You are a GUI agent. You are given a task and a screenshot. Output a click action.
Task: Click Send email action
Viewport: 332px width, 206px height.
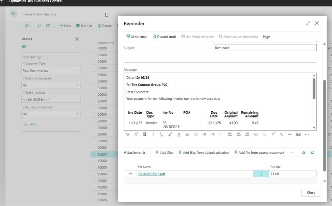[x=137, y=37]
